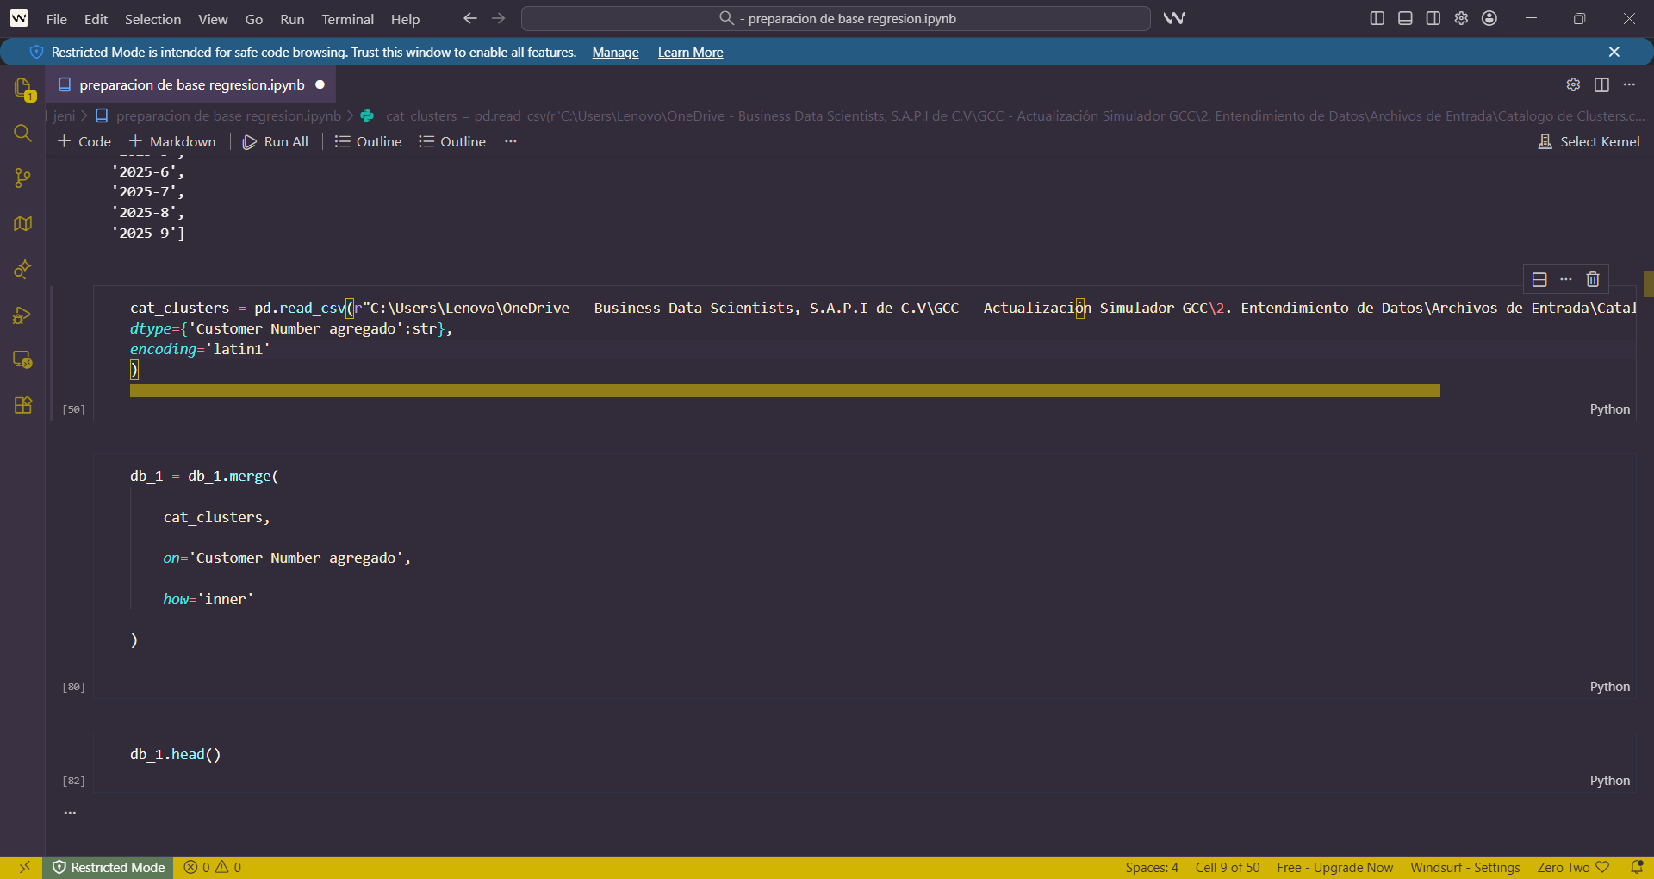Click the Manage link in the banner
The image size is (1654, 879).
615,53
